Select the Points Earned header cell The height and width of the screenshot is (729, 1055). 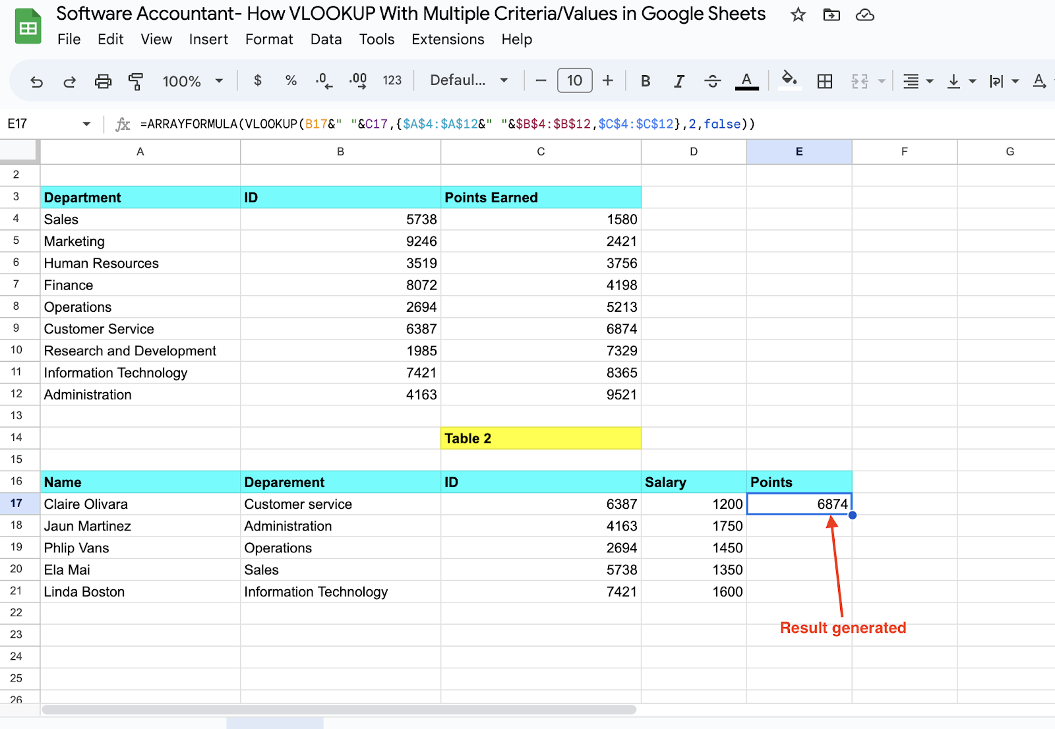coord(541,198)
